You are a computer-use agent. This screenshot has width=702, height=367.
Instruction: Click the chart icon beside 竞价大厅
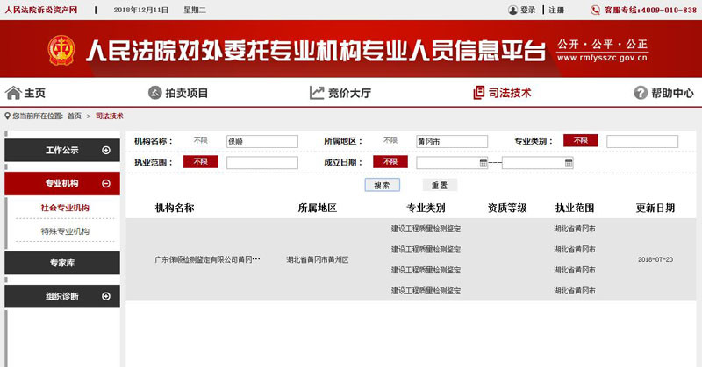pyautogui.click(x=317, y=93)
